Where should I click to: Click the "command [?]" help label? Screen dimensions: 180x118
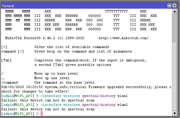click(12, 51)
